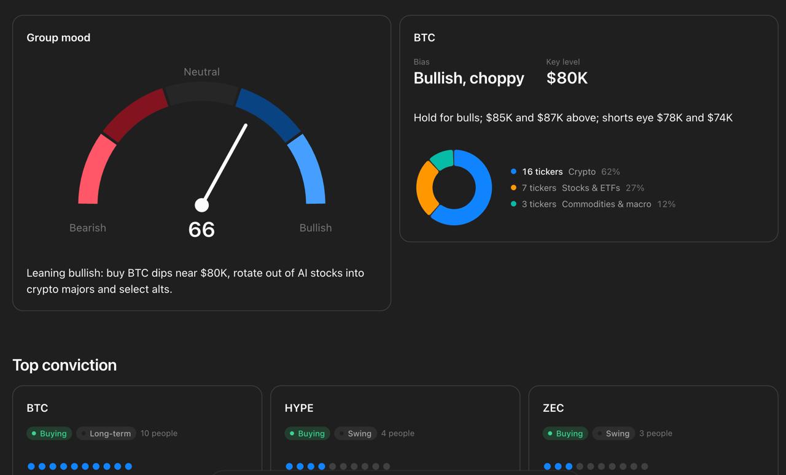This screenshot has width=786, height=475.
Task: Click the Neutral label above the gauge
Action: point(201,72)
